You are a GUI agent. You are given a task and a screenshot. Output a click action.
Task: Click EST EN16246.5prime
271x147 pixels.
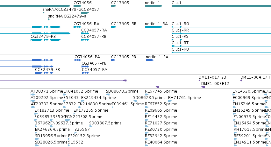coord(249,104)
